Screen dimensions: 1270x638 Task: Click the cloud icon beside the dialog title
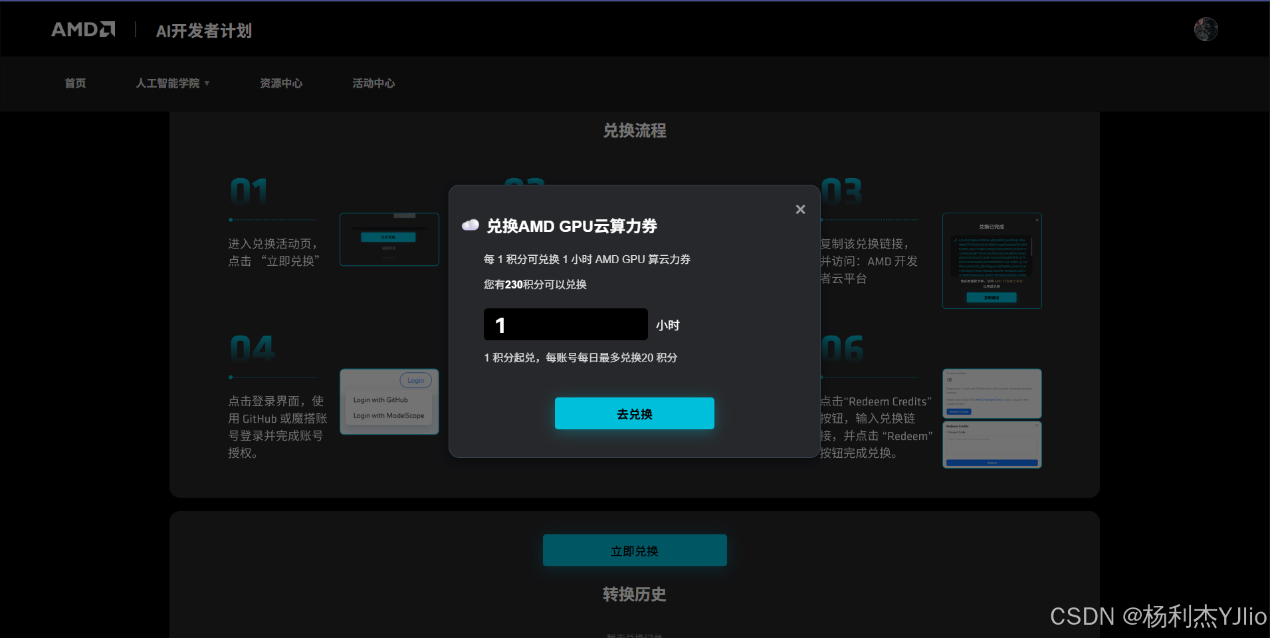coord(471,225)
